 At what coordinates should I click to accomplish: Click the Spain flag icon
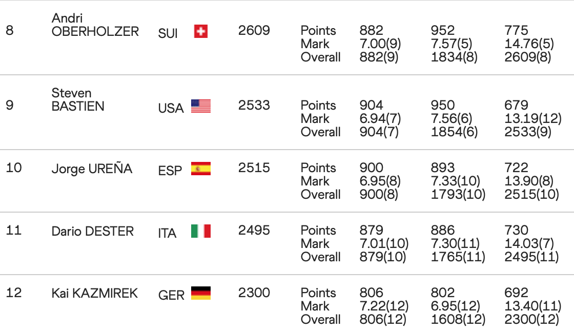(200, 169)
